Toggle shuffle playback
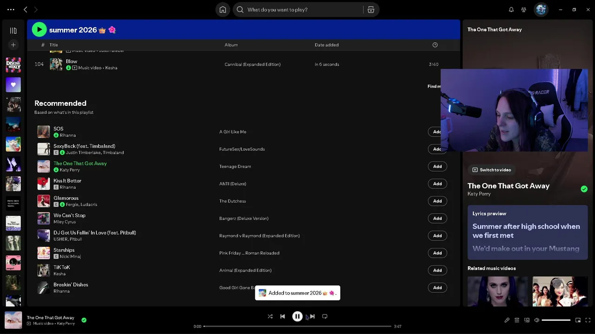 270,316
